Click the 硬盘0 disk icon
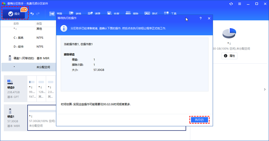This screenshot has width=269, height=141. [x=10, y=82]
